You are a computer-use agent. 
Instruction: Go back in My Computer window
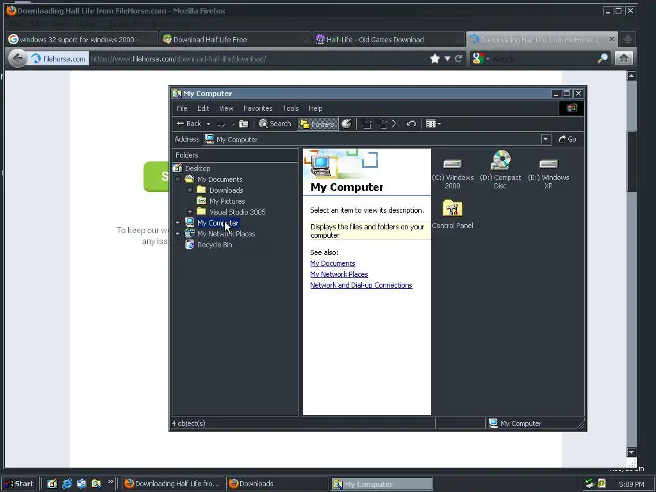coord(189,124)
